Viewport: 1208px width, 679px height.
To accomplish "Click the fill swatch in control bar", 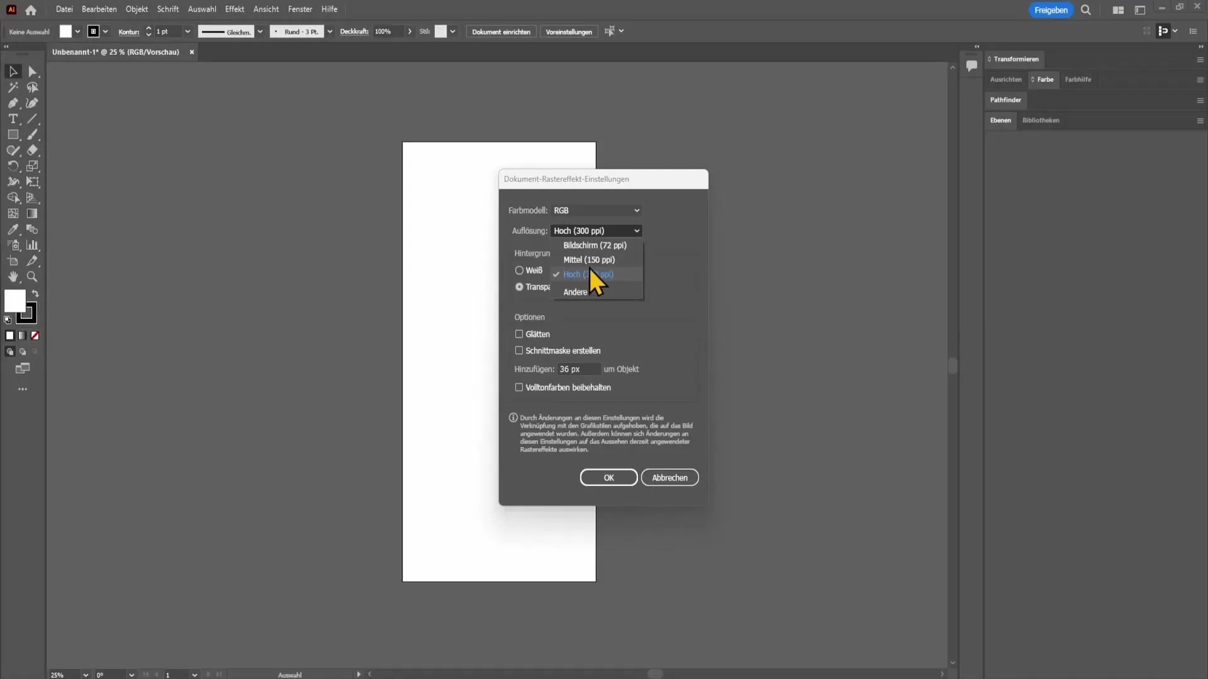I will point(65,31).
